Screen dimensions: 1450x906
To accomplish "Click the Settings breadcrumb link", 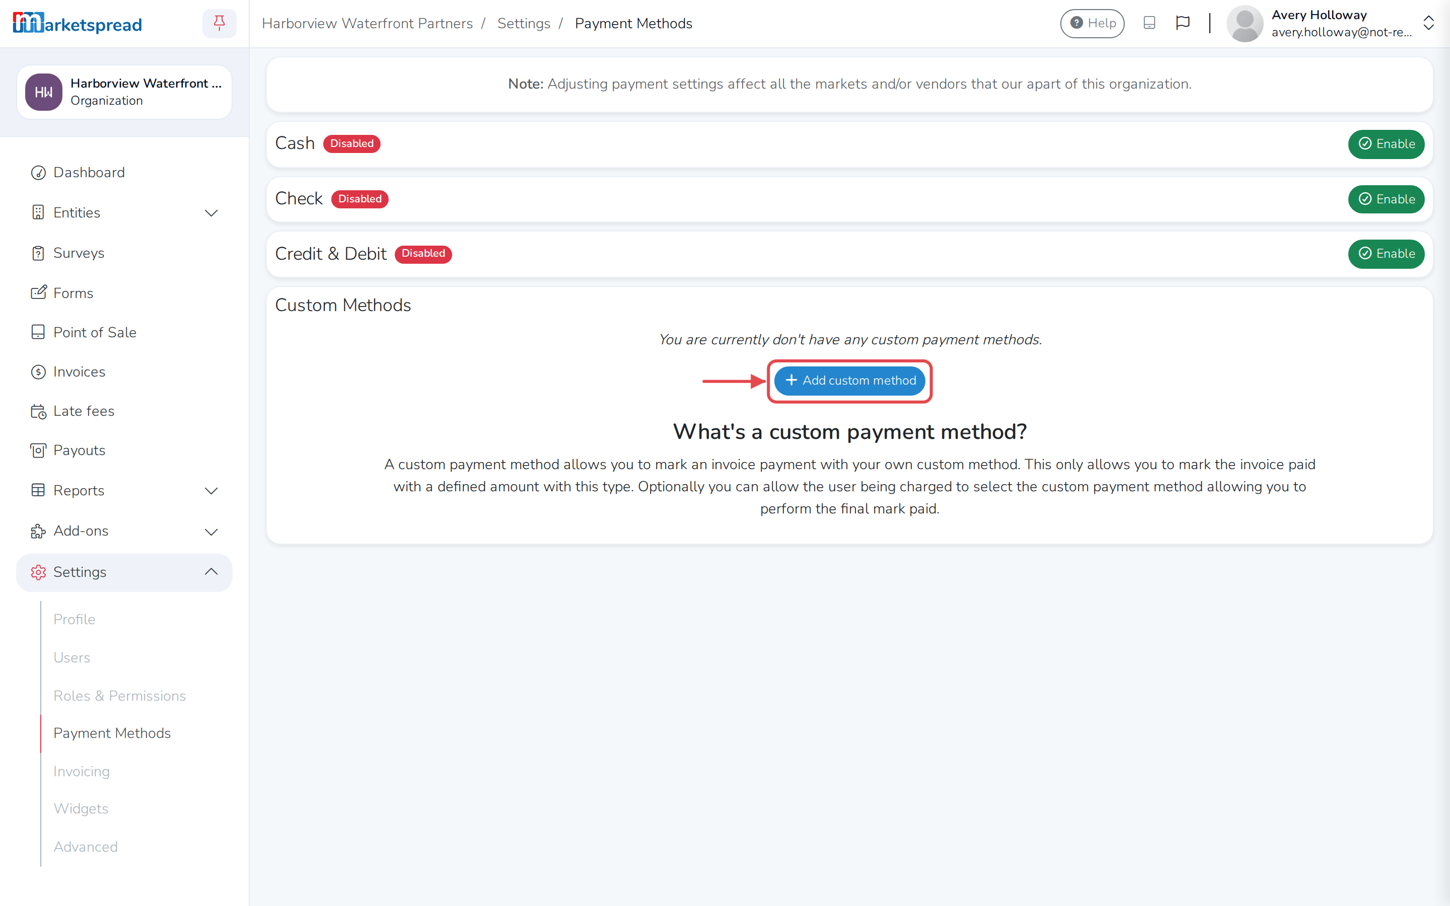I will coord(524,23).
